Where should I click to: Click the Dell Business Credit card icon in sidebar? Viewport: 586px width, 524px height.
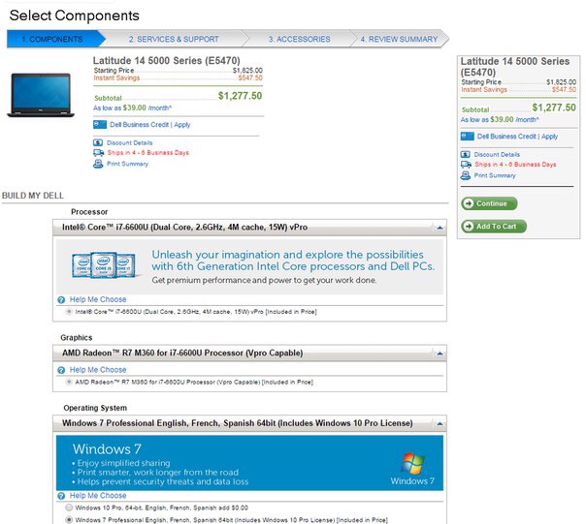click(x=468, y=137)
